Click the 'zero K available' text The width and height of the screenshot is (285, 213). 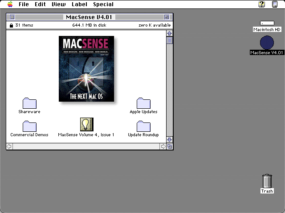pyautogui.click(x=155, y=25)
